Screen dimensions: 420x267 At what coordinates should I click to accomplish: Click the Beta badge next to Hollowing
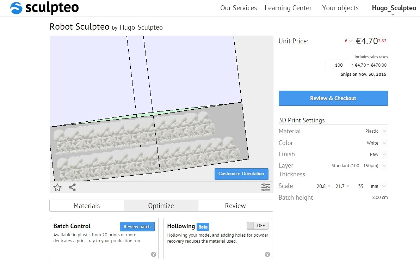(x=203, y=227)
